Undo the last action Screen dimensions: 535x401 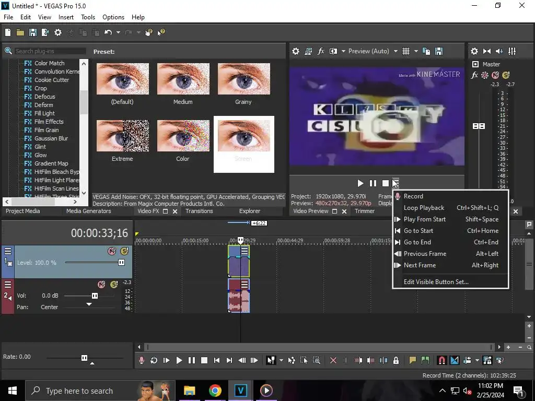coord(108,32)
